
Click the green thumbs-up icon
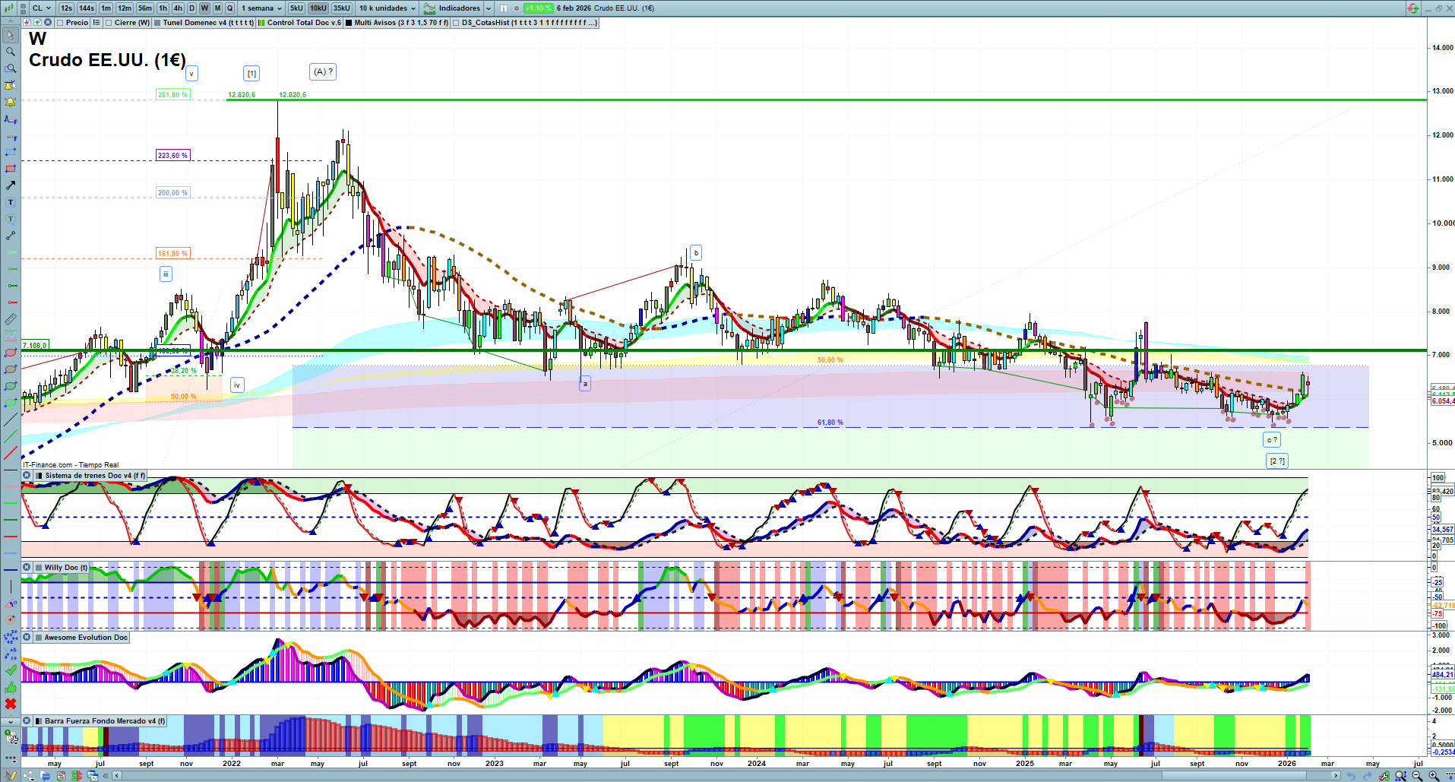11,687
